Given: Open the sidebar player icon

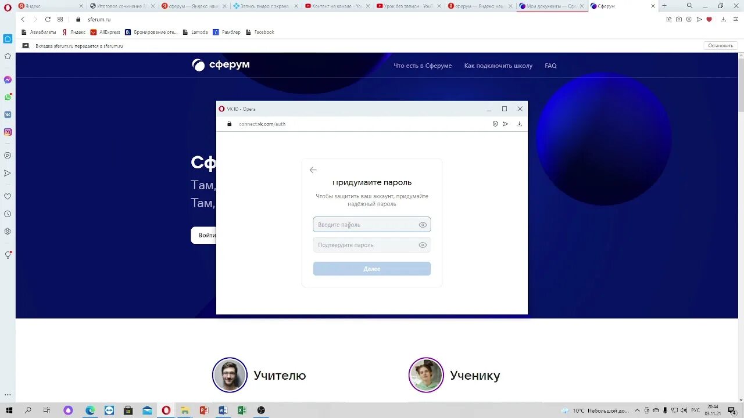Looking at the screenshot, I should [x=8, y=156].
